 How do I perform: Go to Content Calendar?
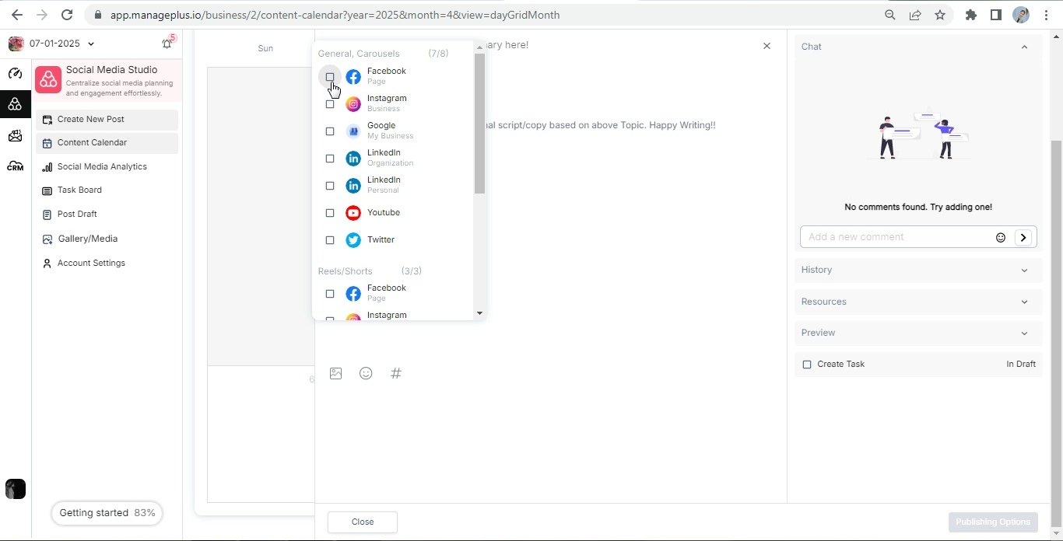107,143
